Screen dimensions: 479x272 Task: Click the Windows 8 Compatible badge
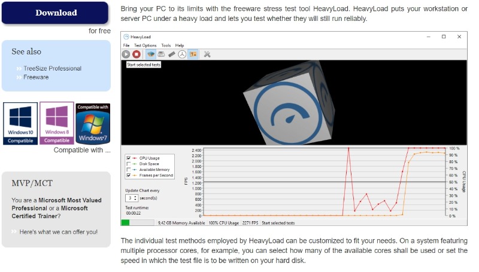[57, 123]
